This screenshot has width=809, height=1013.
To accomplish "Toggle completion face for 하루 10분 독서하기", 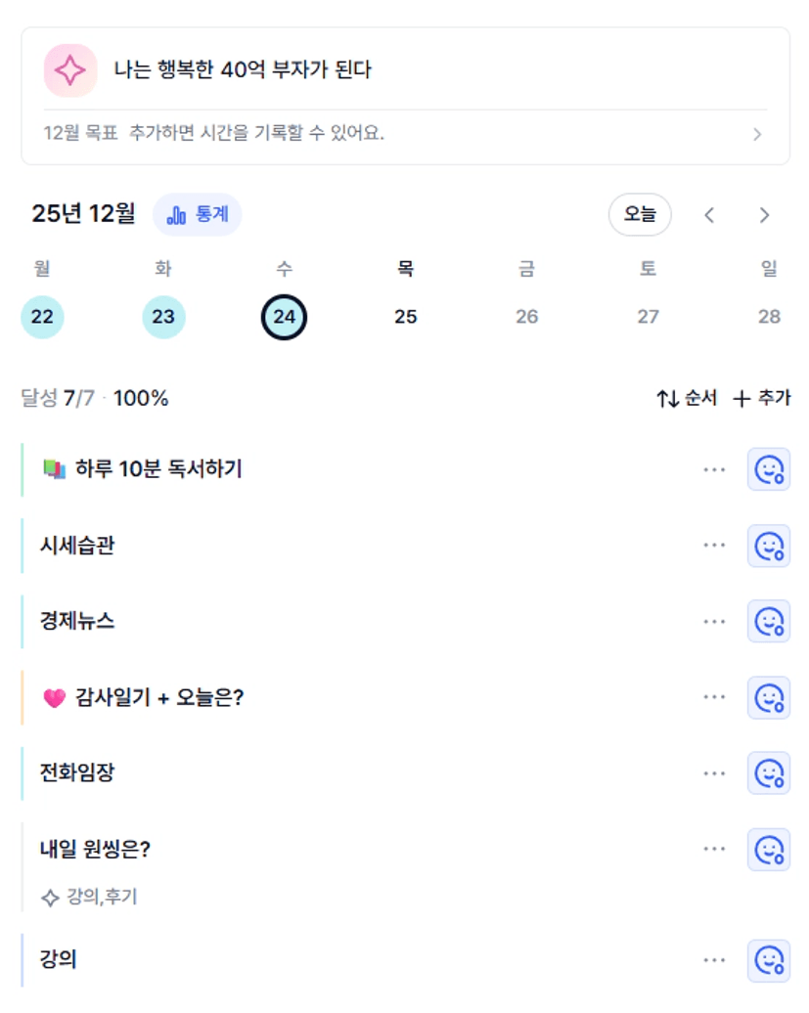I will coord(769,469).
